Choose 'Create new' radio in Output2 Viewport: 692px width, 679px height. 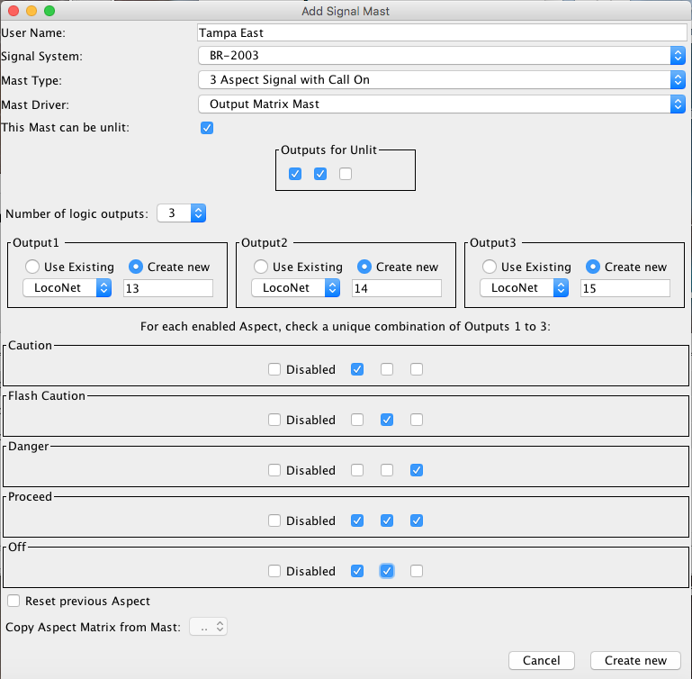click(x=365, y=267)
